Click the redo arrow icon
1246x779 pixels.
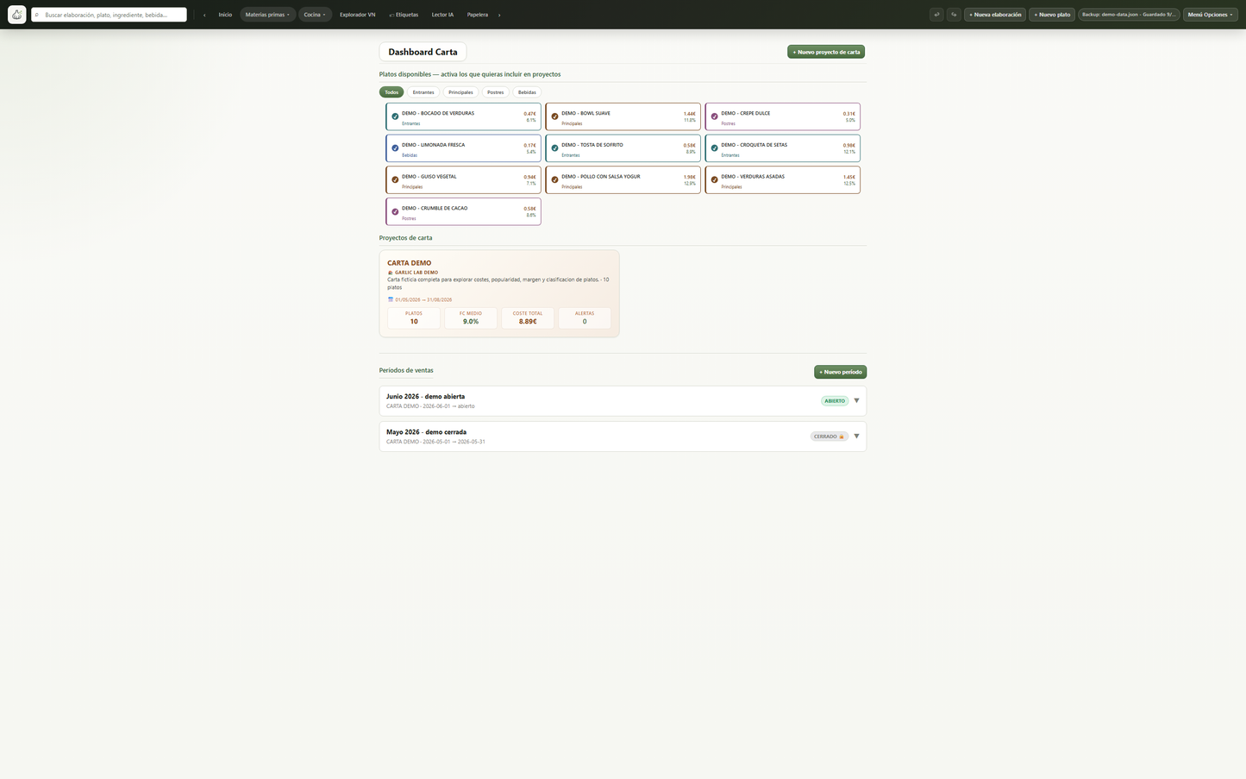tap(954, 15)
